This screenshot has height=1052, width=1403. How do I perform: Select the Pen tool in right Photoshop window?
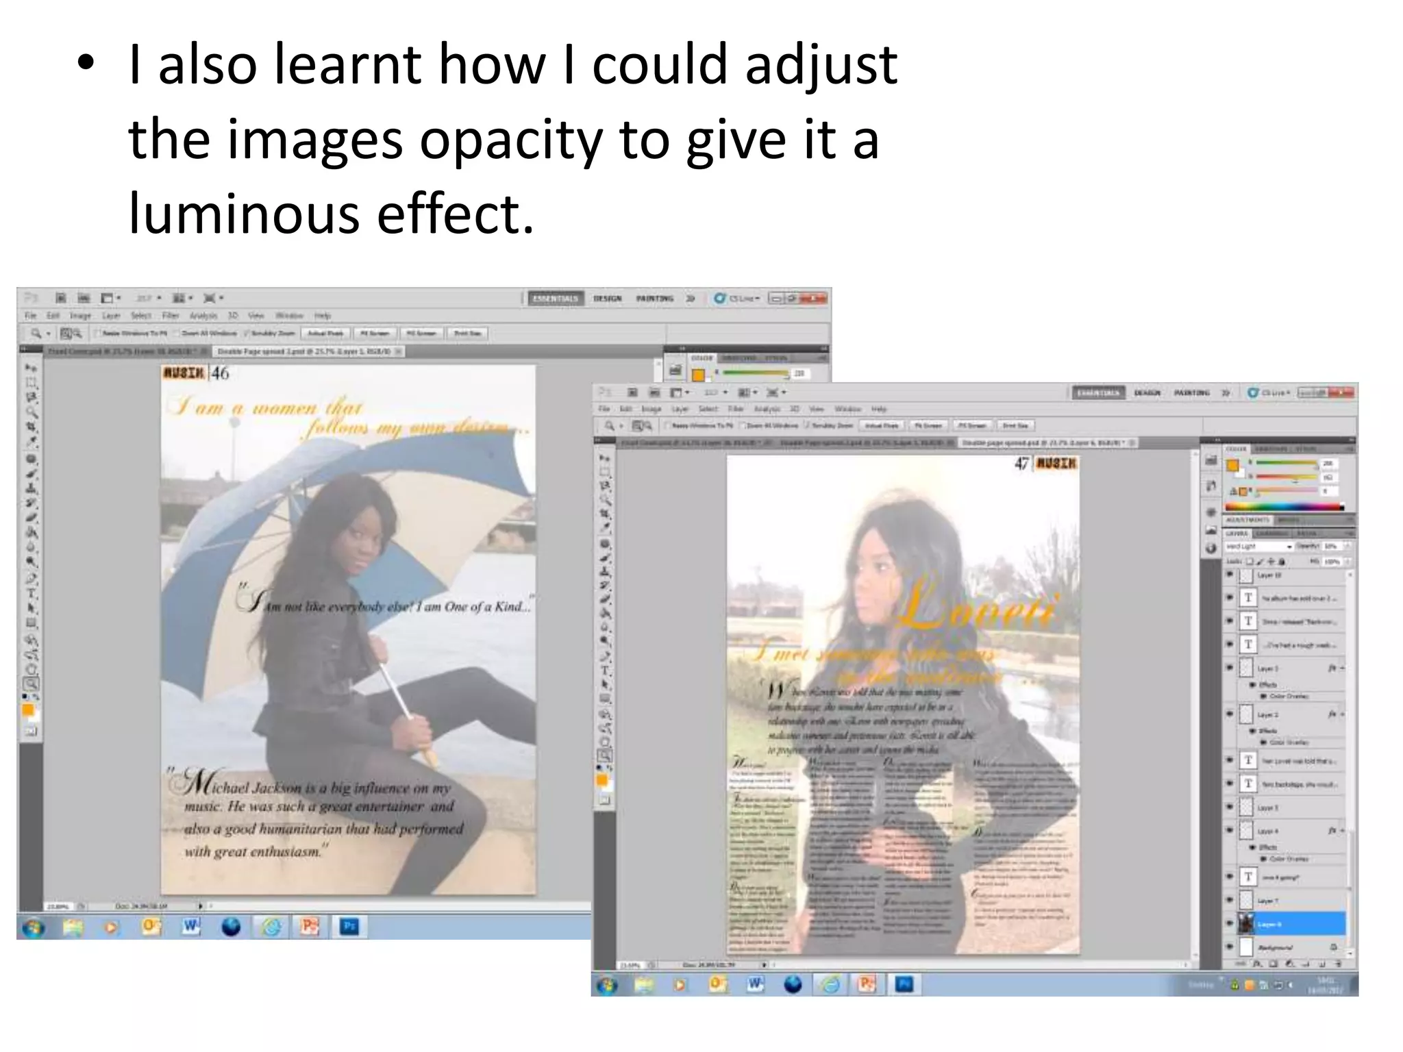(x=605, y=656)
